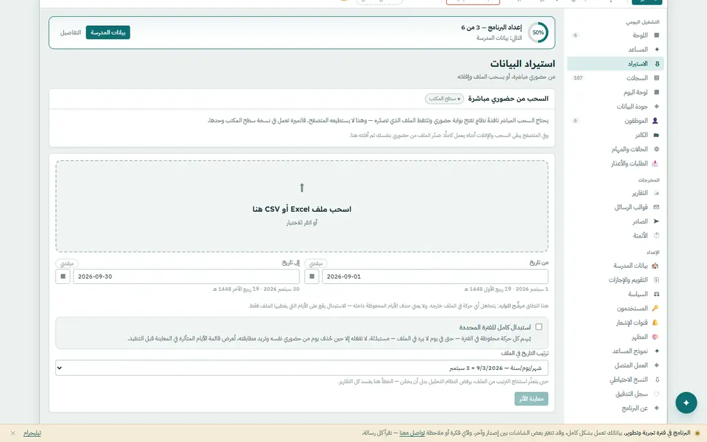
Task: Click the التقارير reports icon
Action: (656, 193)
